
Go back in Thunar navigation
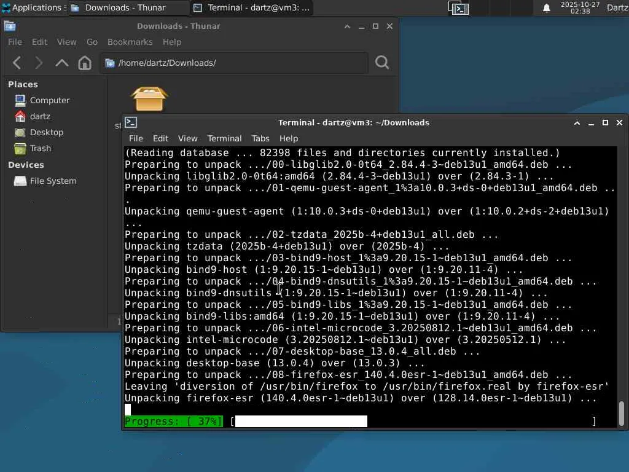tap(17, 63)
